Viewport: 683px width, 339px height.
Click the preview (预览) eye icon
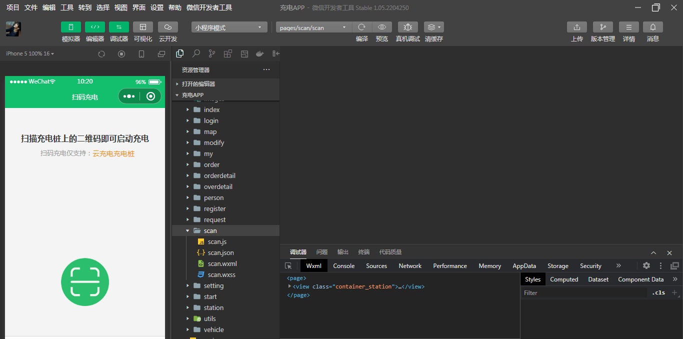pyautogui.click(x=382, y=27)
